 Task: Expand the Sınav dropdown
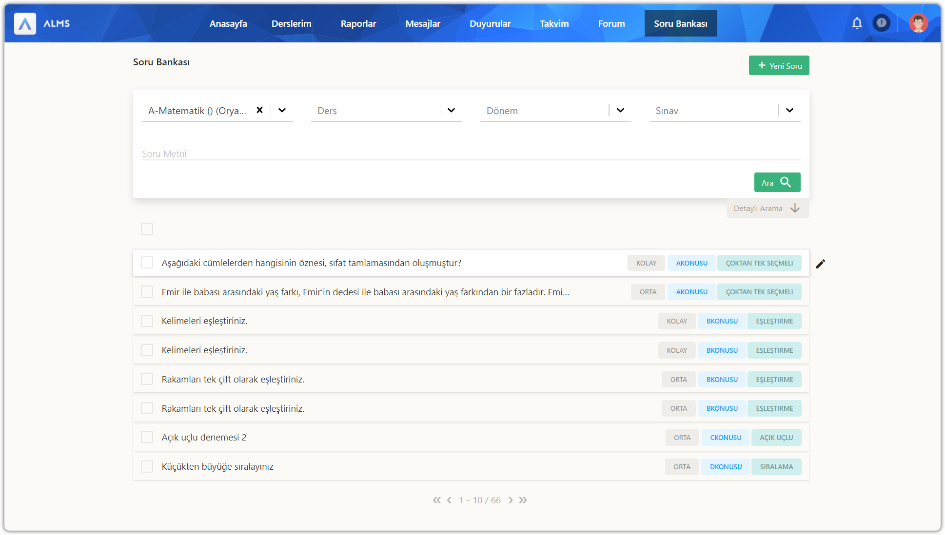click(x=789, y=111)
